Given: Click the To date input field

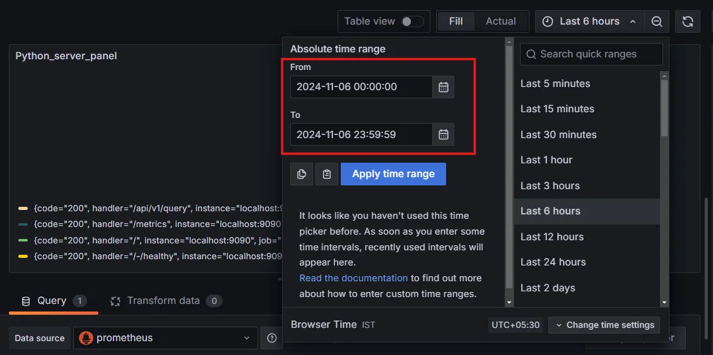Looking at the screenshot, I should click(362, 134).
